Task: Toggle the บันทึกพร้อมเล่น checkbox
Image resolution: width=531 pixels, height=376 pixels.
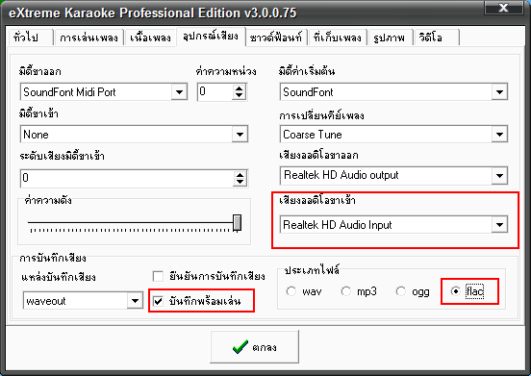Action: (x=158, y=301)
